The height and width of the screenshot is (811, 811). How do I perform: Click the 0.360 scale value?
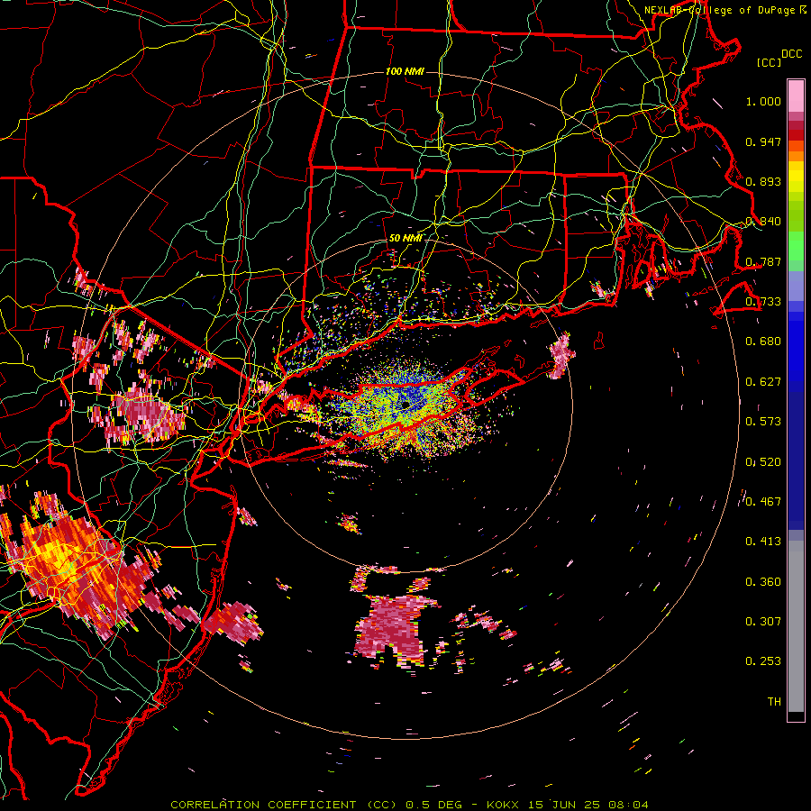(x=763, y=582)
